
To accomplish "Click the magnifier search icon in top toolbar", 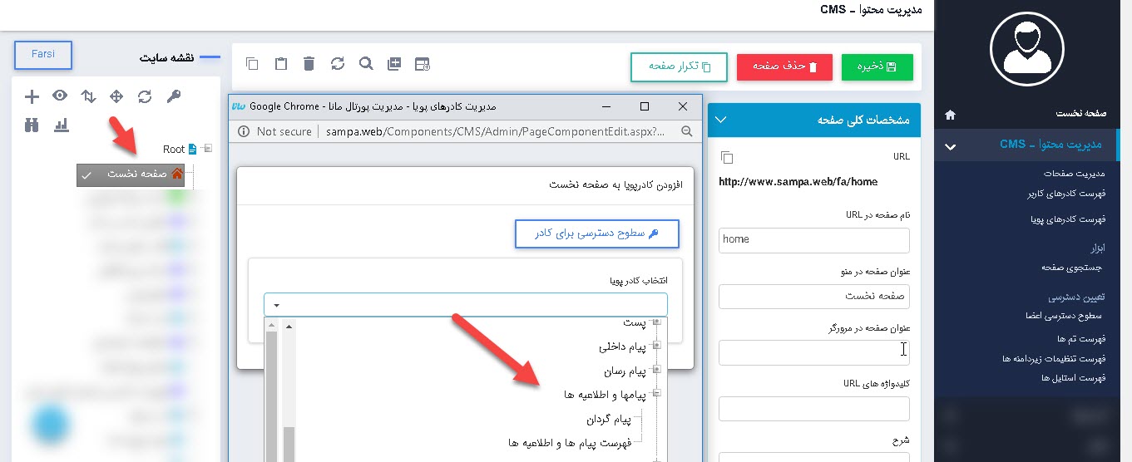I will pos(365,64).
